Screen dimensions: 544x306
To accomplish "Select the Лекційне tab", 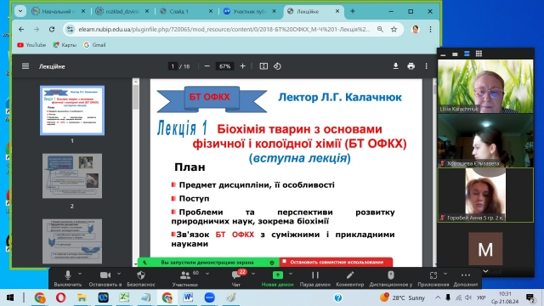I will (x=314, y=11).
